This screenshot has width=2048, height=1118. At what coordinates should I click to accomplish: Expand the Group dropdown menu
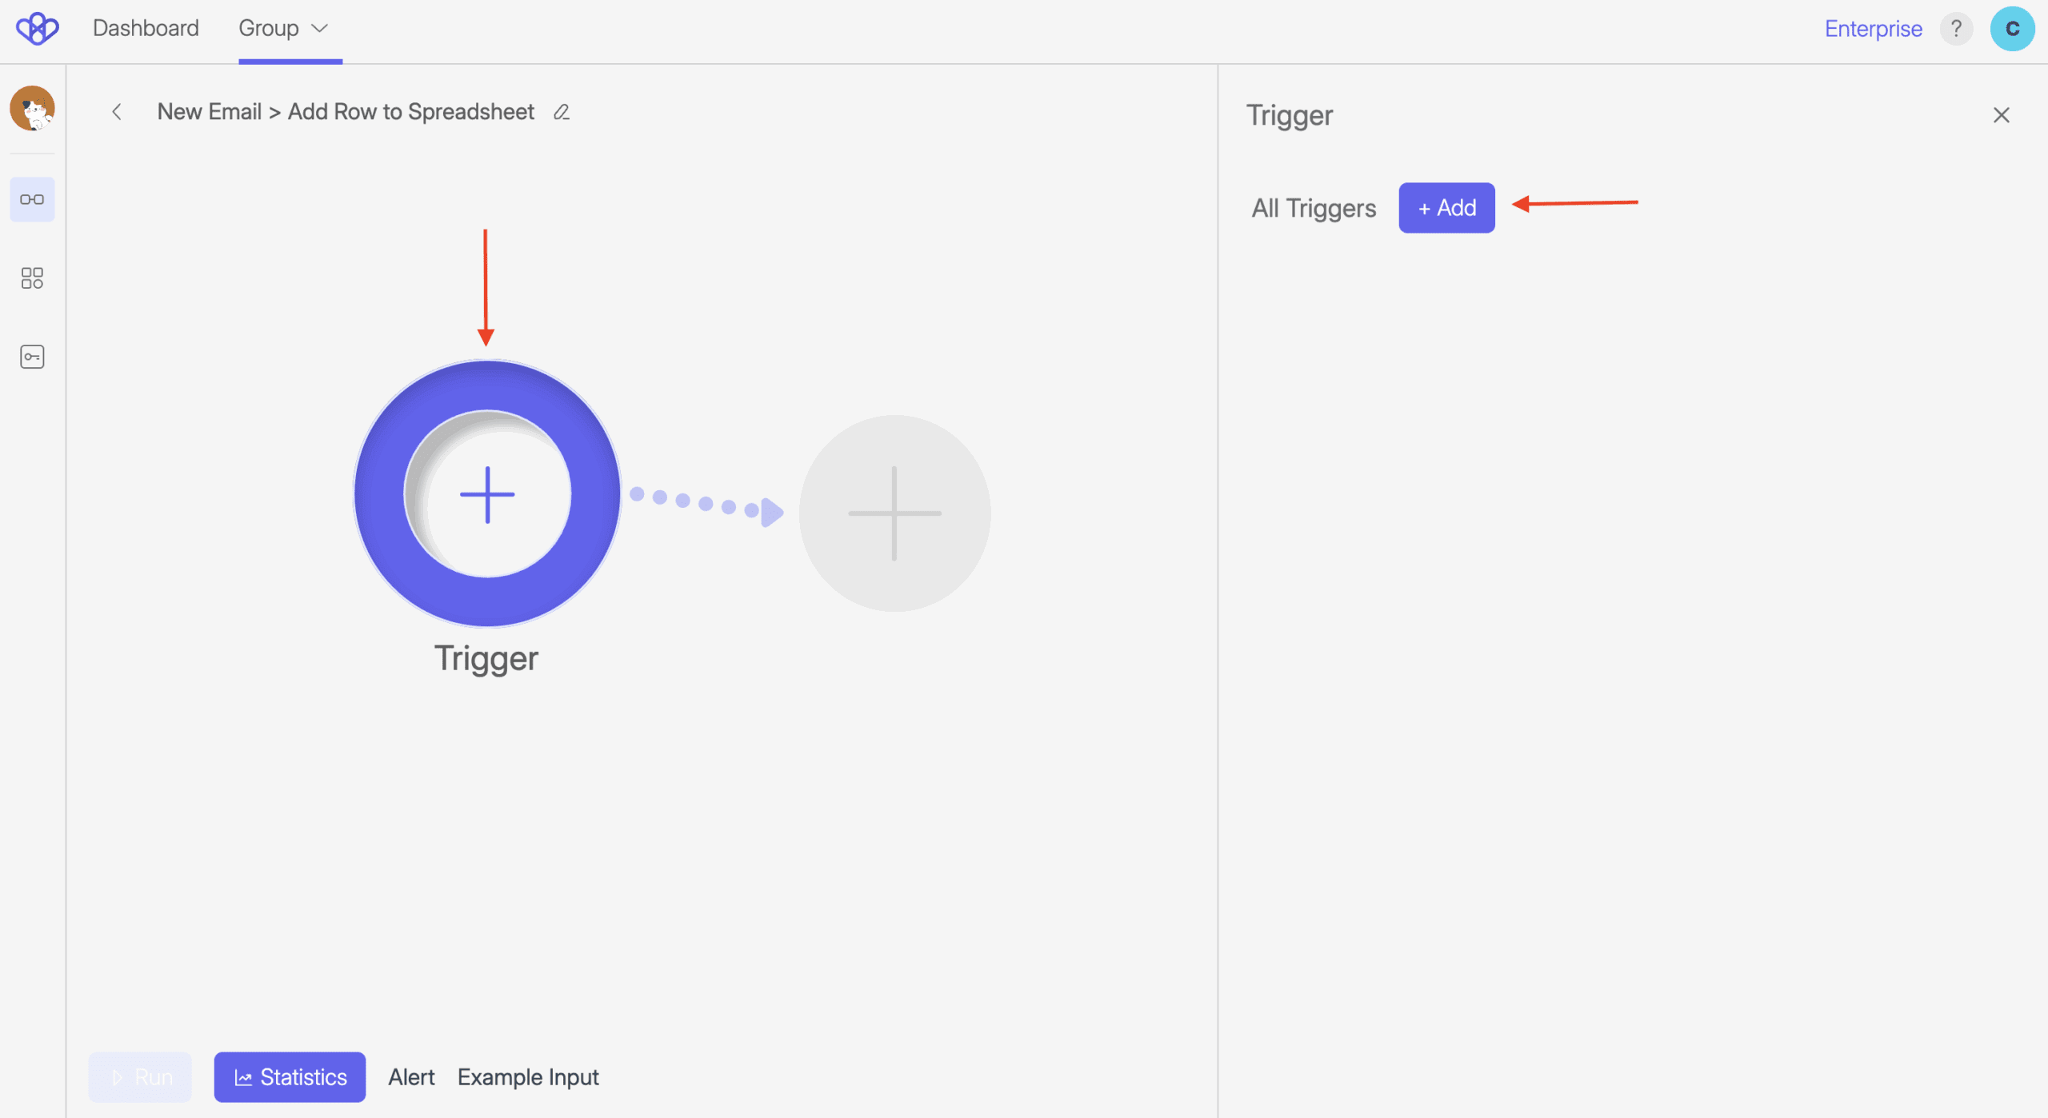pyautogui.click(x=284, y=29)
